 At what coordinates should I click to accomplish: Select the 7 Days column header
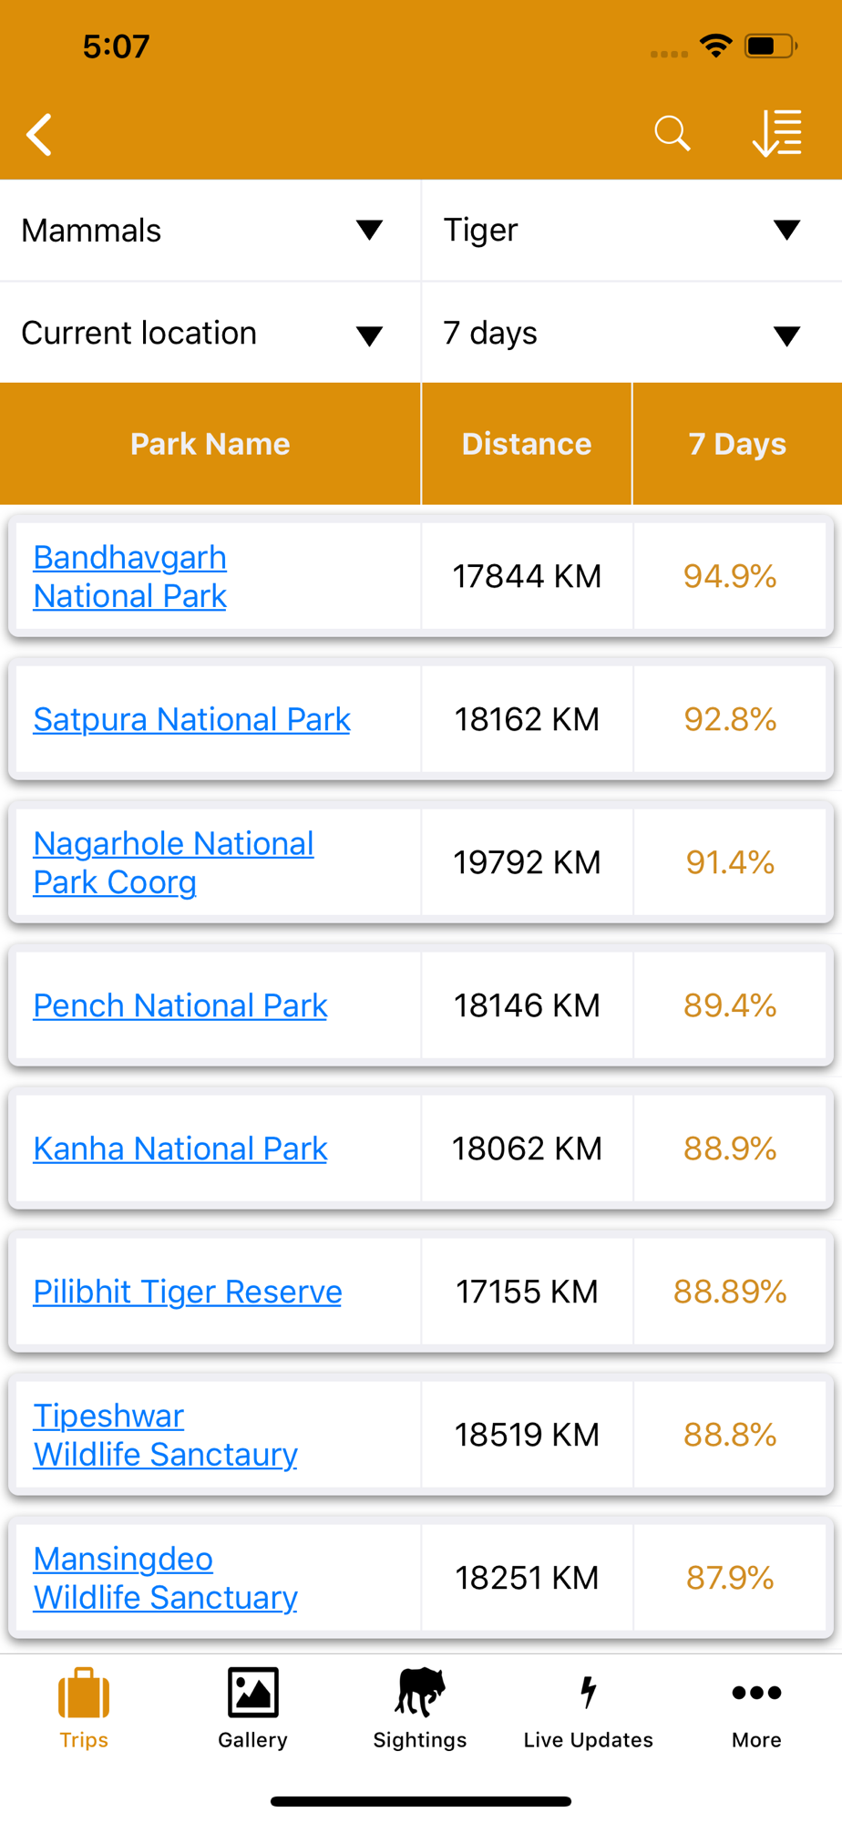pos(737,444)
